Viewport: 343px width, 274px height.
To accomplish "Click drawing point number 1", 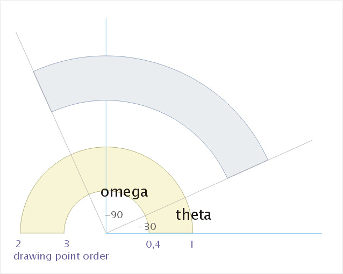I will 191,244.
